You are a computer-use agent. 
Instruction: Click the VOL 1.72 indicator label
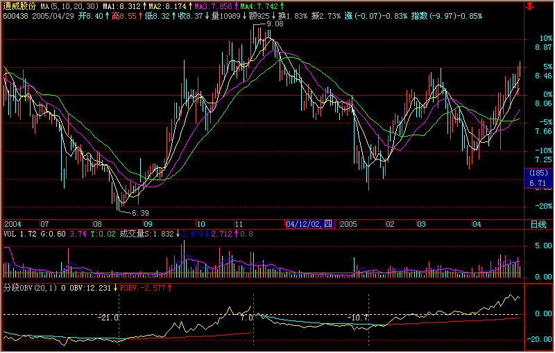click(x=20, y=234)
